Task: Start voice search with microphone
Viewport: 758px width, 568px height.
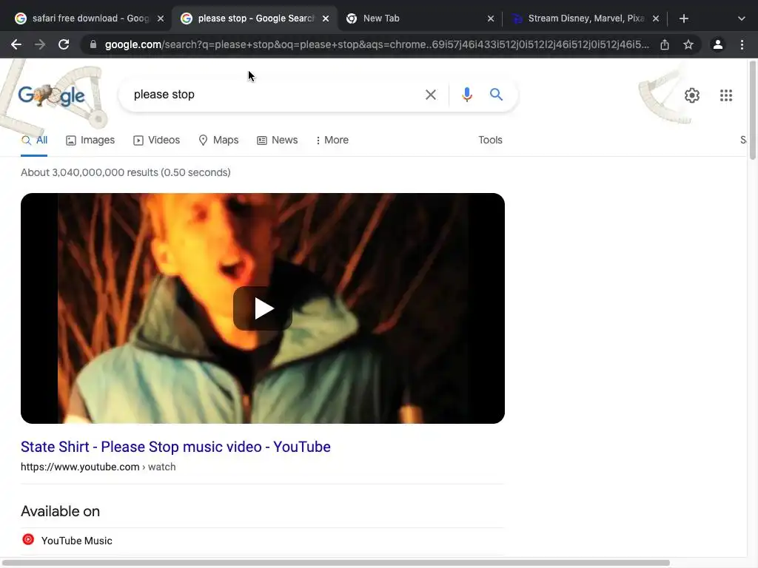Action: (x=467, y=95)
